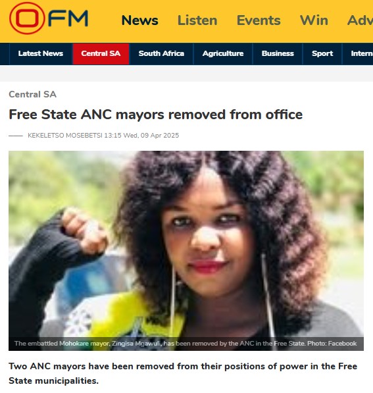Select the partially visible Adv menu item
The image size is (373, 393).
click(x=360, y=20)
